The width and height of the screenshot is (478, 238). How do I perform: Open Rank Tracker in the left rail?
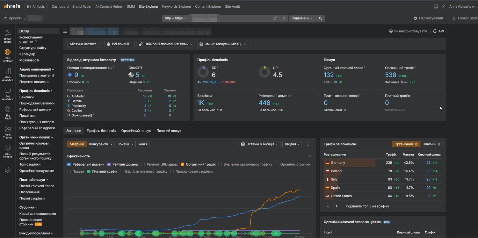click(8, 132)
